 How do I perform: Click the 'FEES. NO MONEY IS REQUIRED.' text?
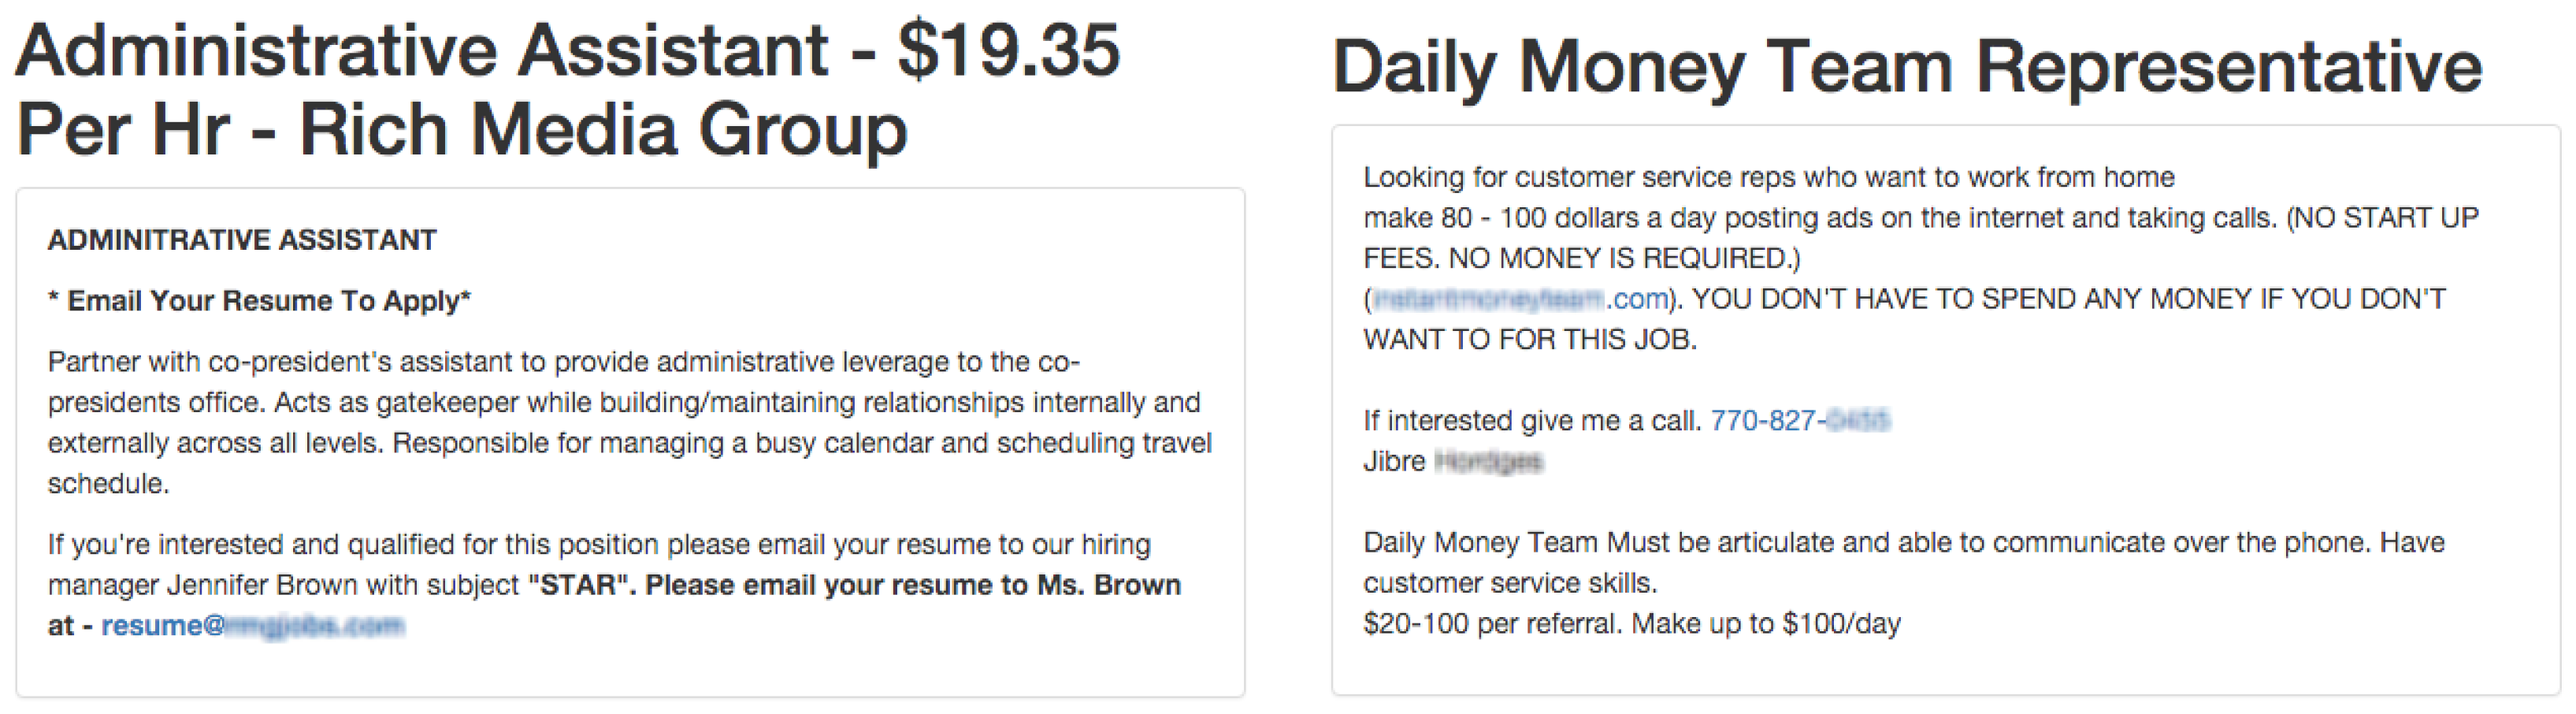click(x=1581, y=259)
